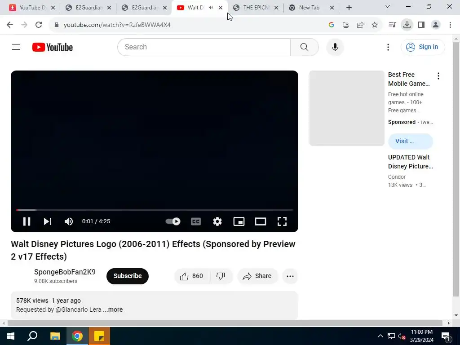The width and height of the screenshot is (460, 345).
Task: Toggle closed captions in player
Action: point(196,221)
